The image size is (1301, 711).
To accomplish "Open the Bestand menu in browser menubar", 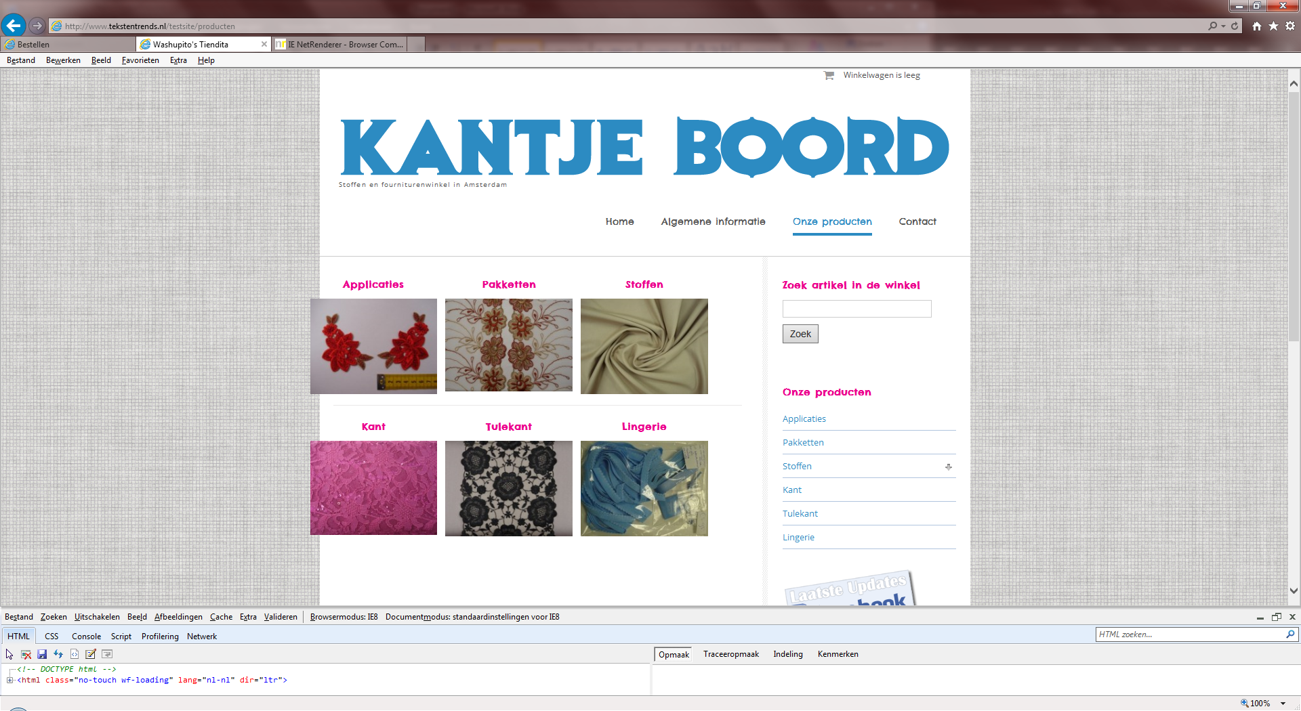I will (21, 60).
